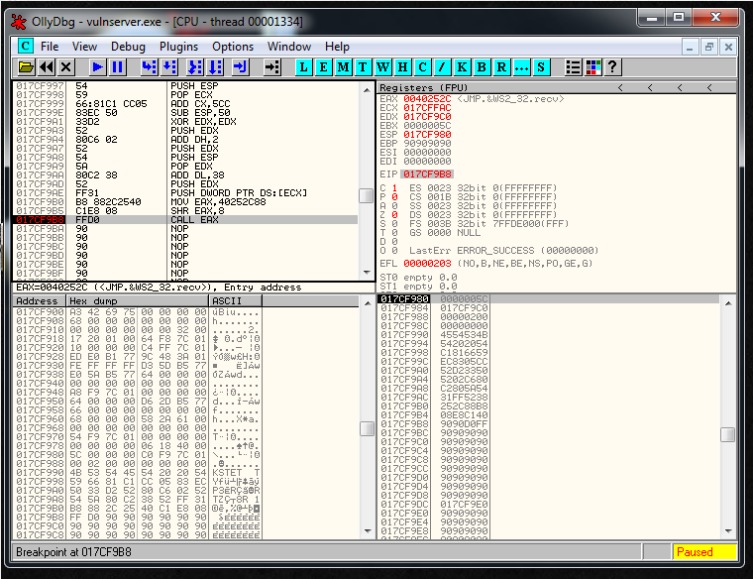Click the ESP register value 017CF980
This screenshot has height=579, width=753.
427,135
